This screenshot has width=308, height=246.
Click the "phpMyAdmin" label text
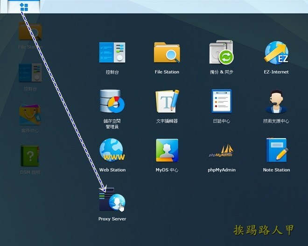pos(222,170)
